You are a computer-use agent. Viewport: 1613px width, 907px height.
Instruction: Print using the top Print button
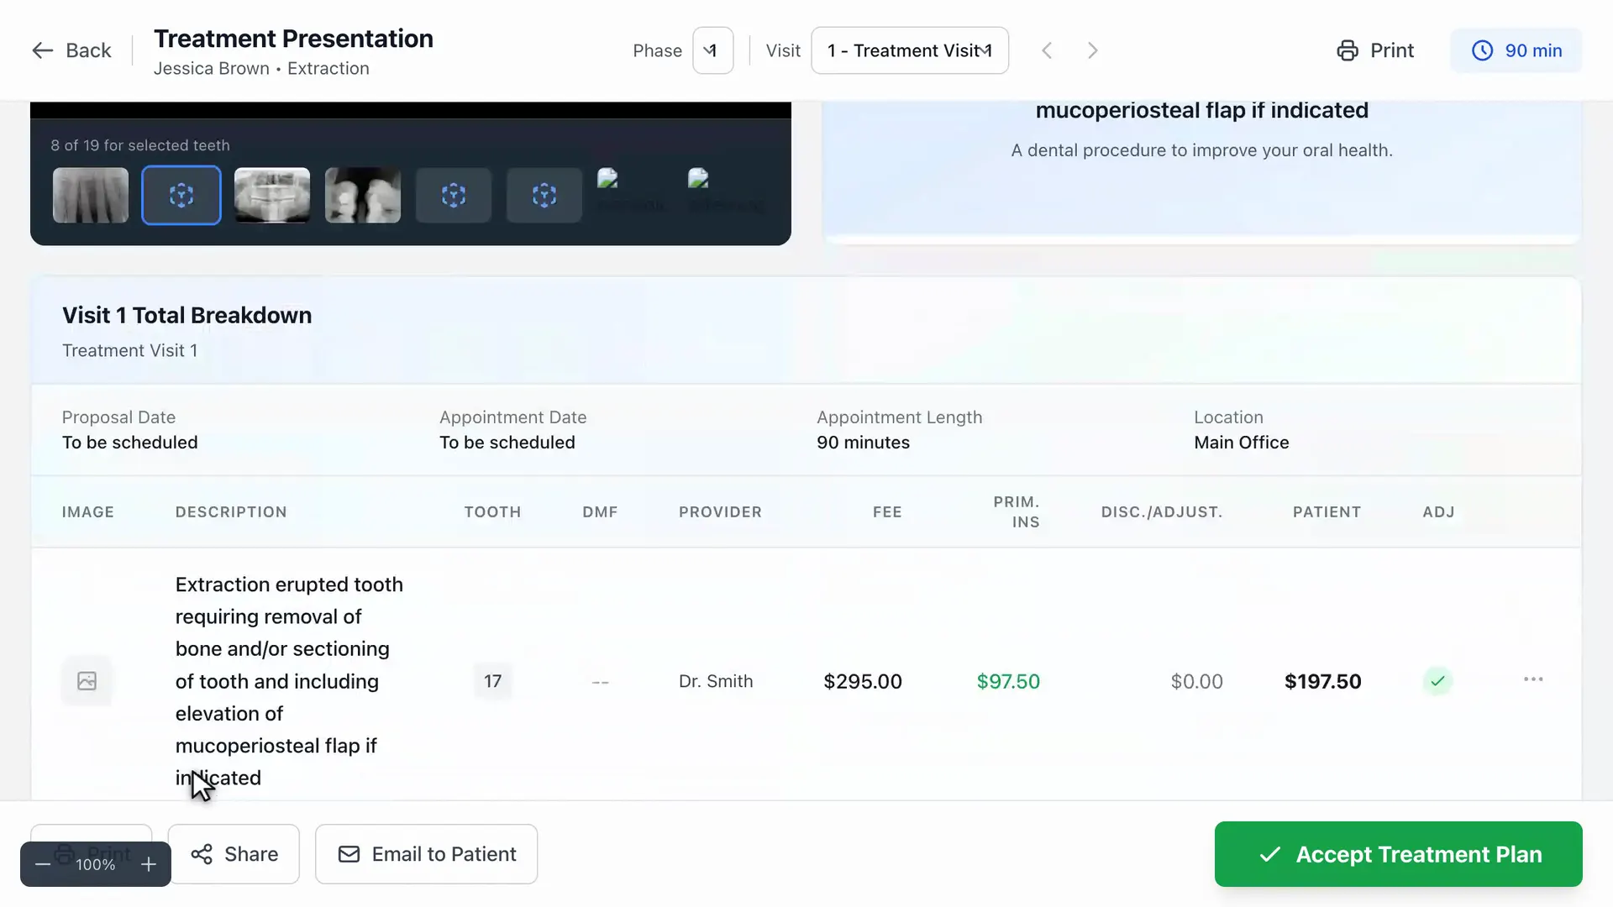pyautogui.click(x=1375, y=50)
